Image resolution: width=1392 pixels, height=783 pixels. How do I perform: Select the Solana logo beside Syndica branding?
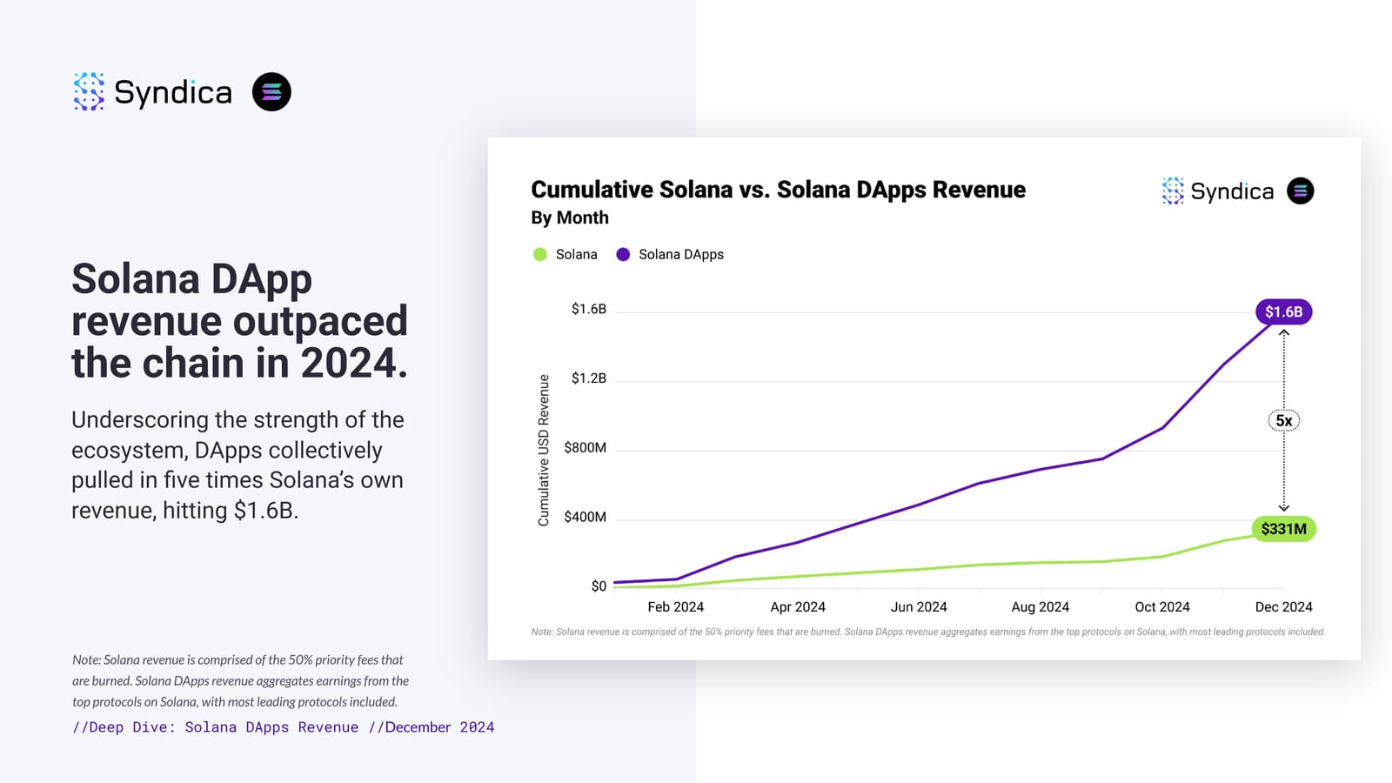pyautogui.click(x=271, y=91)
